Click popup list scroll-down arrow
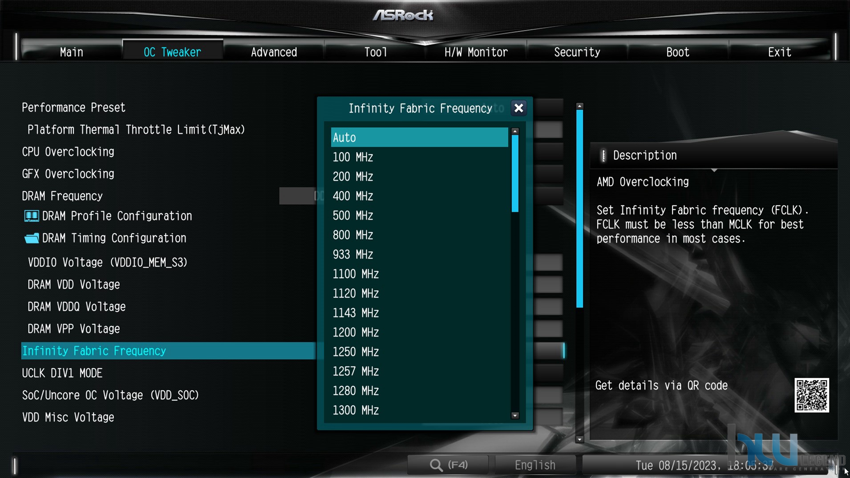This screenshot has width=850, height=478. pos(515,416)
